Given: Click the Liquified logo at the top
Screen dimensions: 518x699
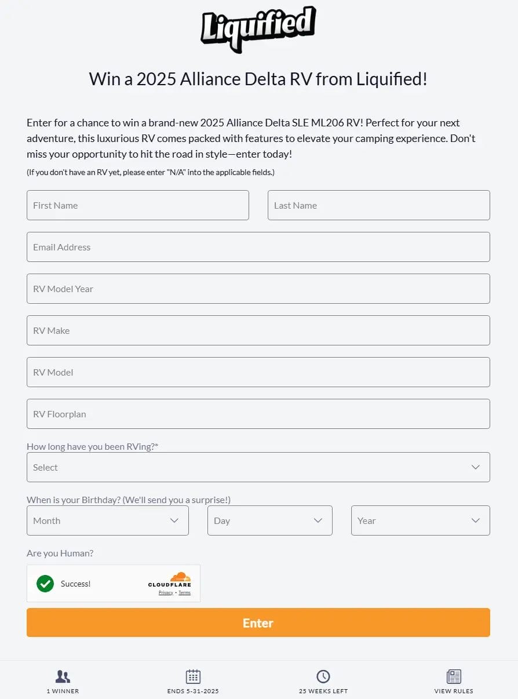Looking at the screenshot, I should click(x=258, y=28).
